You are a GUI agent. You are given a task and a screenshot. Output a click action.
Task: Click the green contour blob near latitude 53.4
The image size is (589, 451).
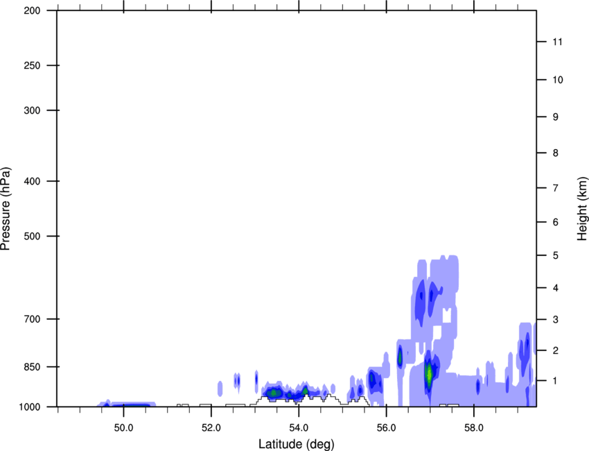pyautogui.click(x=274, y=393)
